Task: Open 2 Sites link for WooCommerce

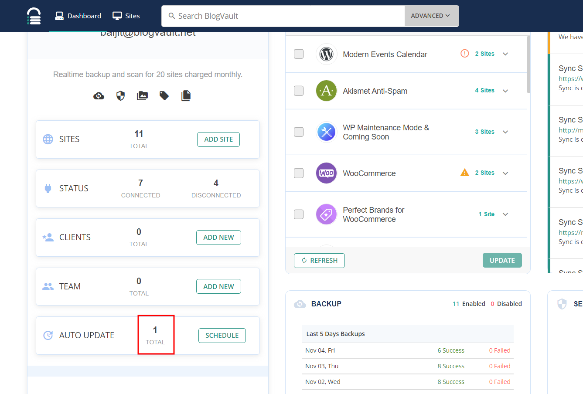Action: [x=485, y=173]
